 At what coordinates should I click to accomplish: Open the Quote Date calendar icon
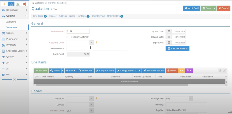coord(169,31)
